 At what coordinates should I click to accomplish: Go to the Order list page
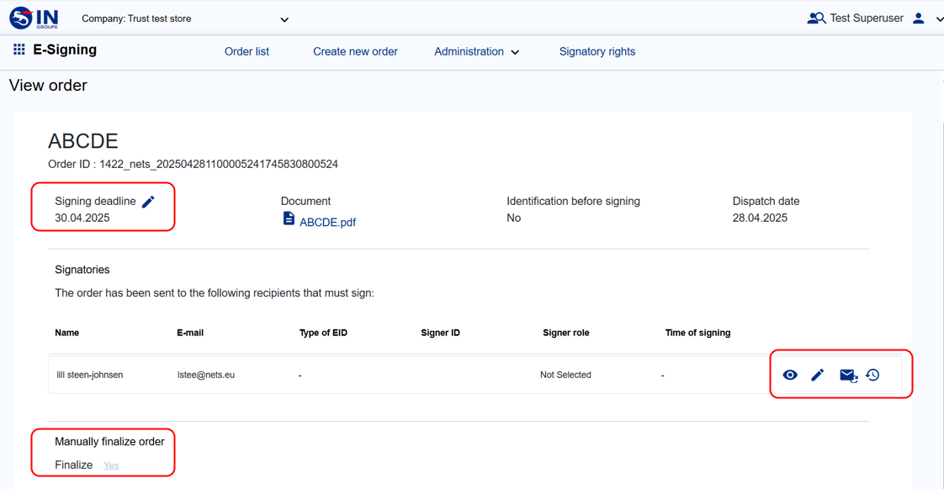pos(247,52)
